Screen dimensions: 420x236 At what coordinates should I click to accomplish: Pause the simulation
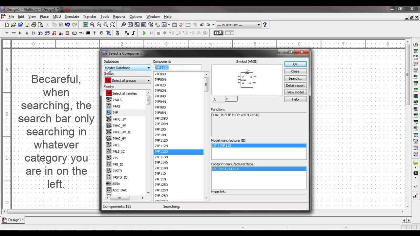(x=151, y=33)
